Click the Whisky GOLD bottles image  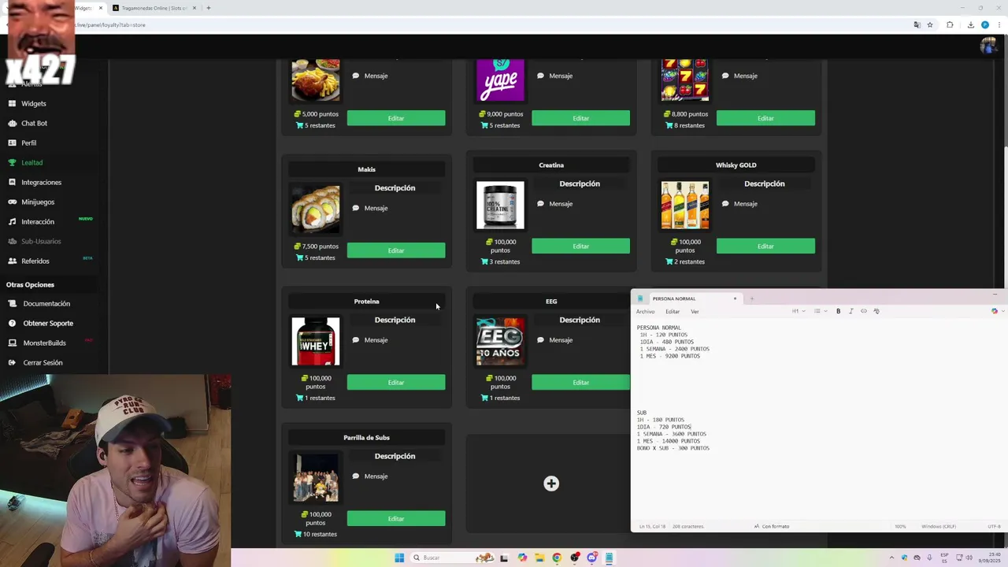pyautogui.click(x=685, y=205)
